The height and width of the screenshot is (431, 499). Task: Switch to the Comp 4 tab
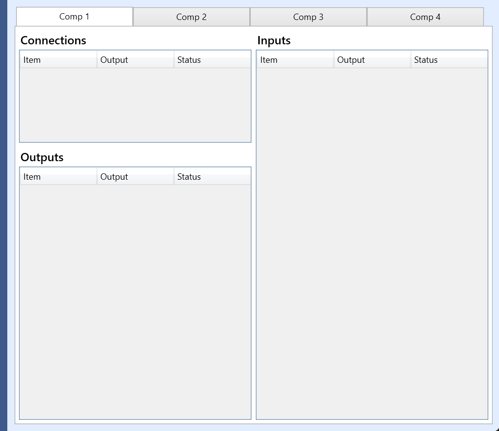click(x=424, y=17)
